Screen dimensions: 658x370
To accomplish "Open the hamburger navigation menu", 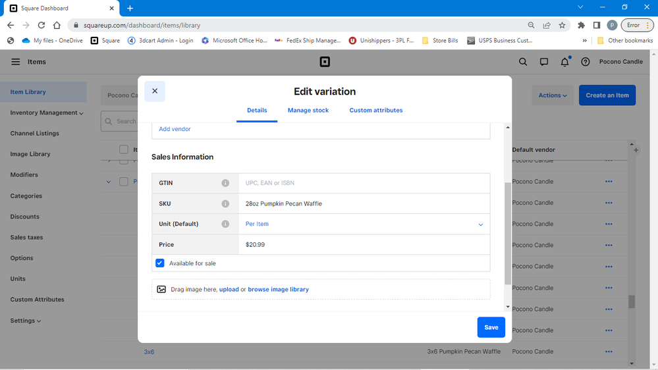I will tap(16, 62).
